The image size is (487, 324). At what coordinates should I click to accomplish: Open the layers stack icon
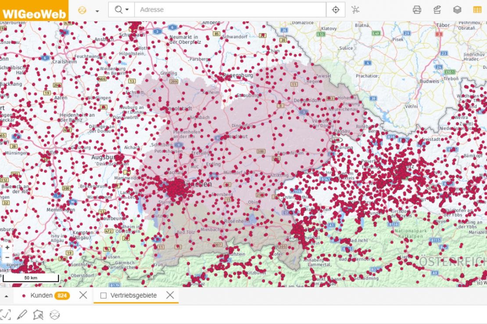click(x=457, y=10)
